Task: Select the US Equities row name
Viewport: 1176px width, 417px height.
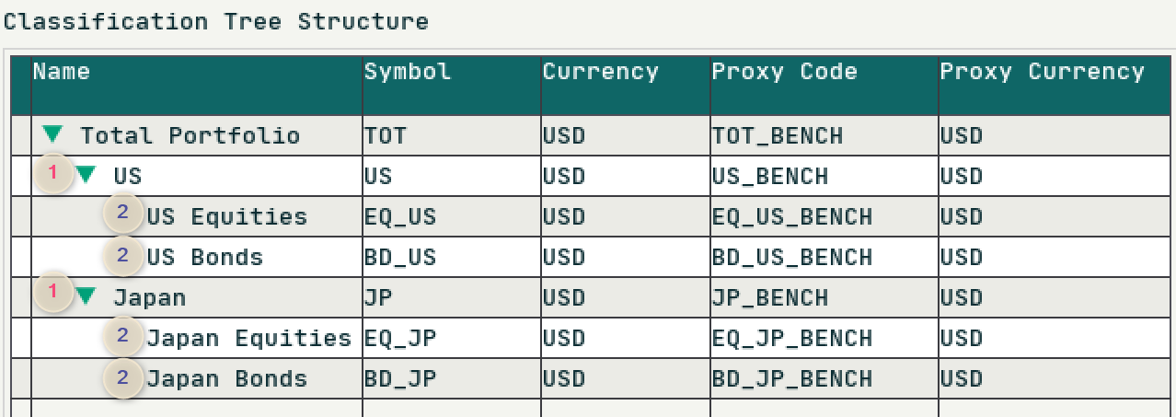Action: [x=226, y=217]
